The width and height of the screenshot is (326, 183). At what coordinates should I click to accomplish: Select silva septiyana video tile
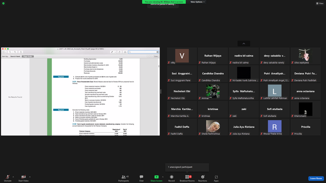(x=306, y=56)
